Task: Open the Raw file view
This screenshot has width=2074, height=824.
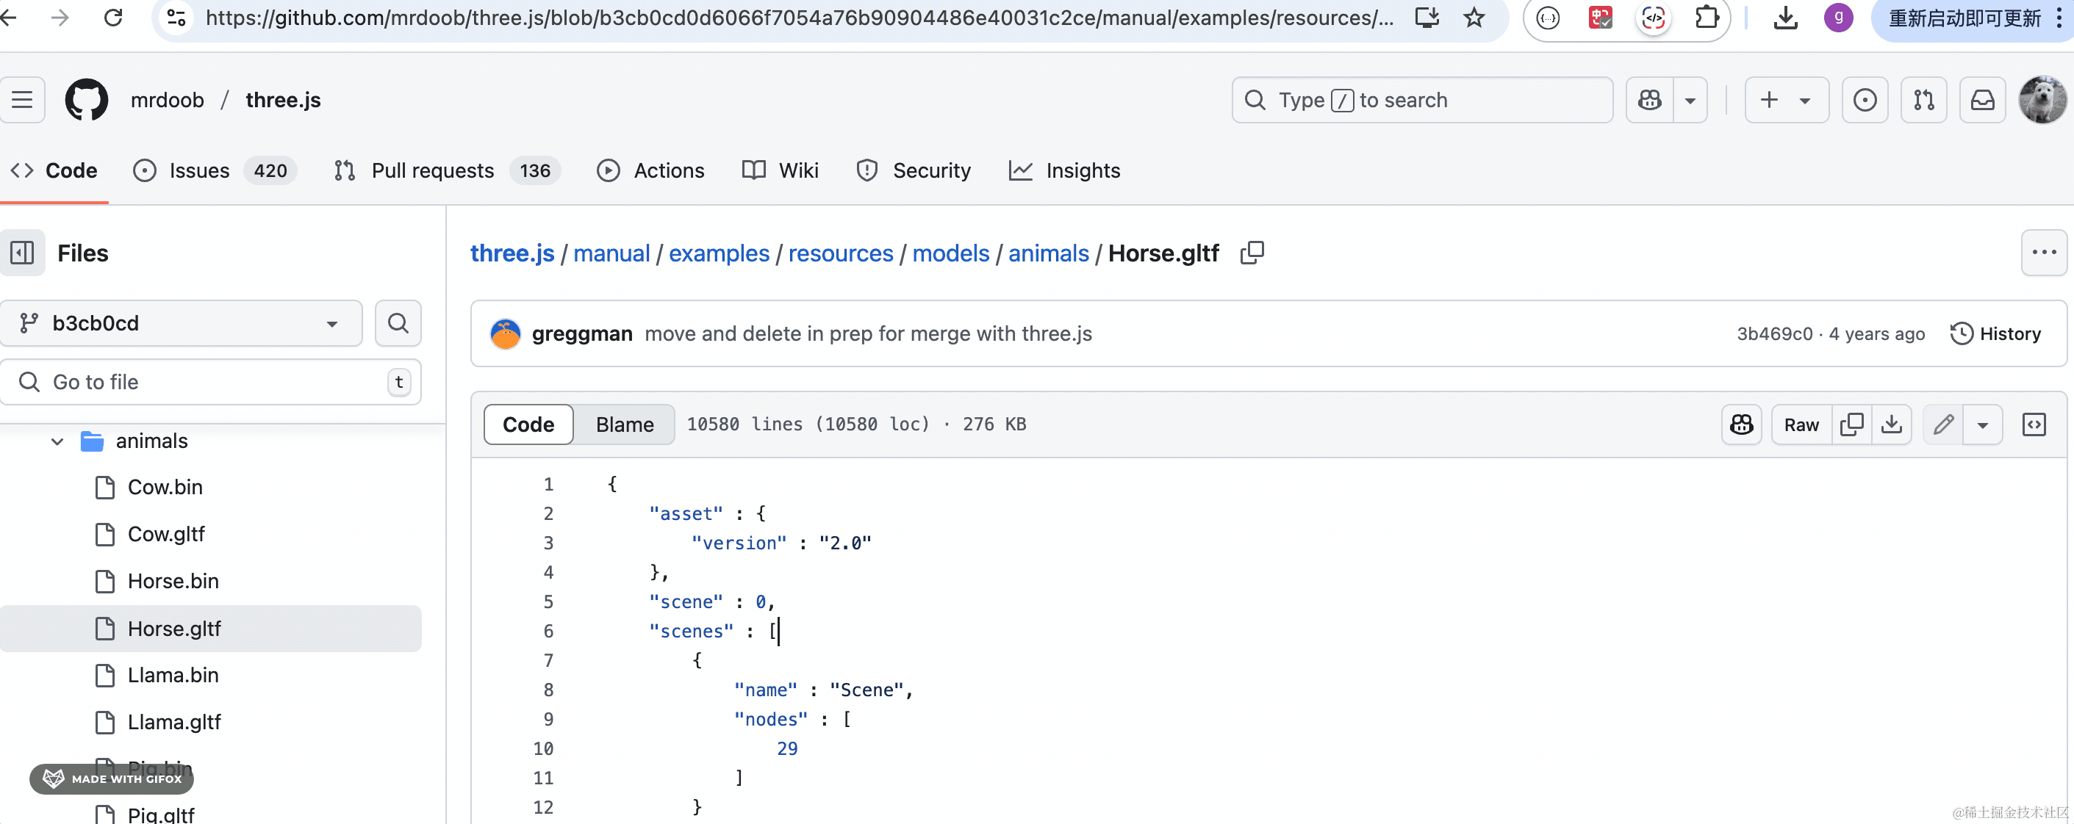Action: point(1801,424)
